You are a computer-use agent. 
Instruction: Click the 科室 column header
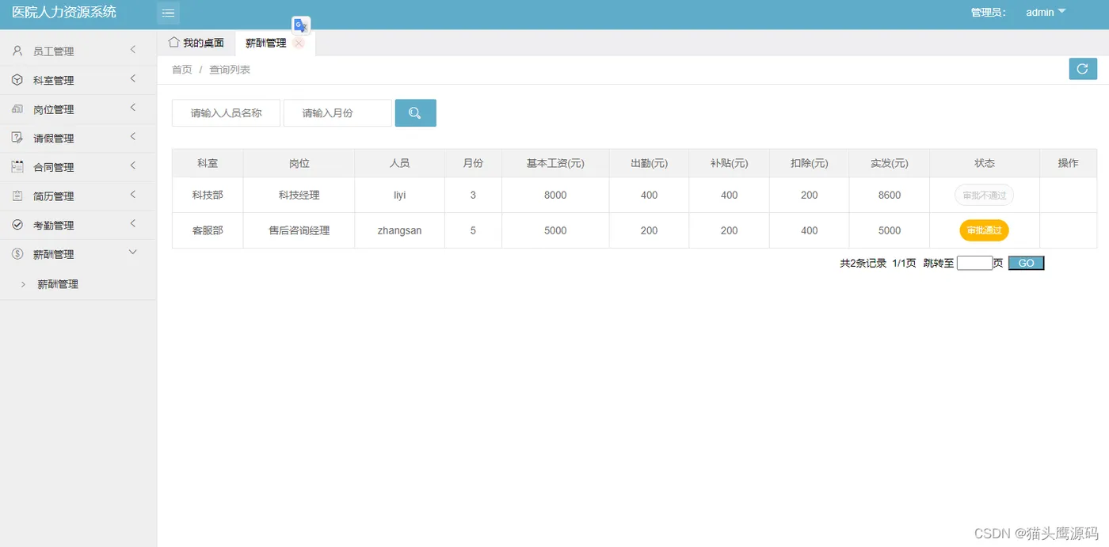[208, 163]
